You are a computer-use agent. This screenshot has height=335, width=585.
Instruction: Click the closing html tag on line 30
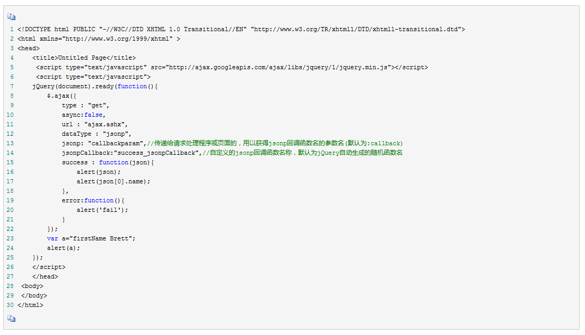click(x=30, y=305)
